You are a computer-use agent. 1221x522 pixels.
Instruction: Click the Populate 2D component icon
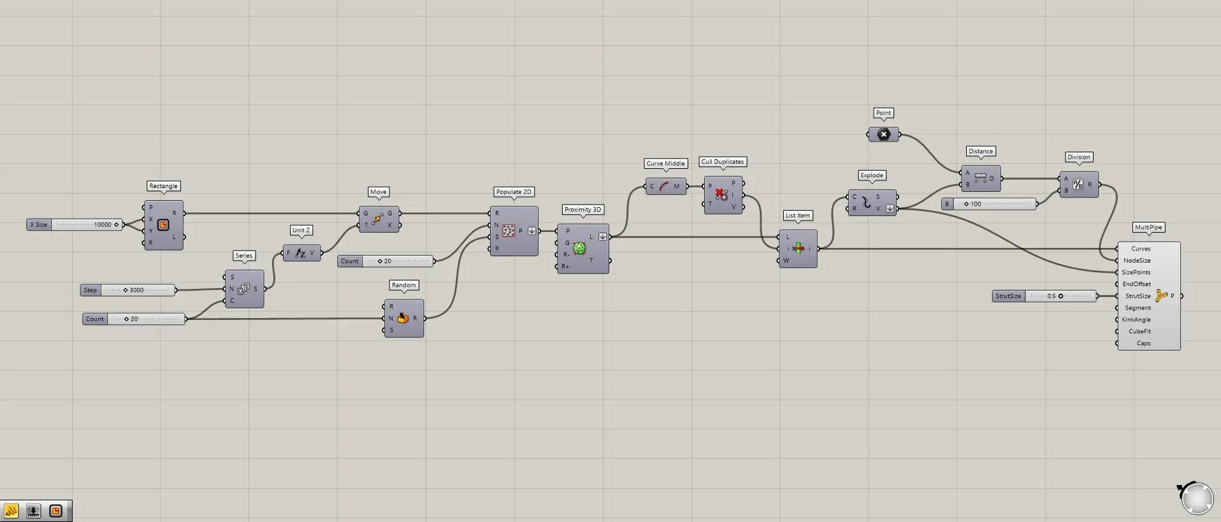click(x=508, y=231)
